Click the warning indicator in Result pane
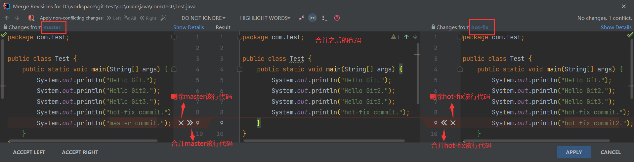The width and height of the screenshot is (634, 162). point(395,37)
